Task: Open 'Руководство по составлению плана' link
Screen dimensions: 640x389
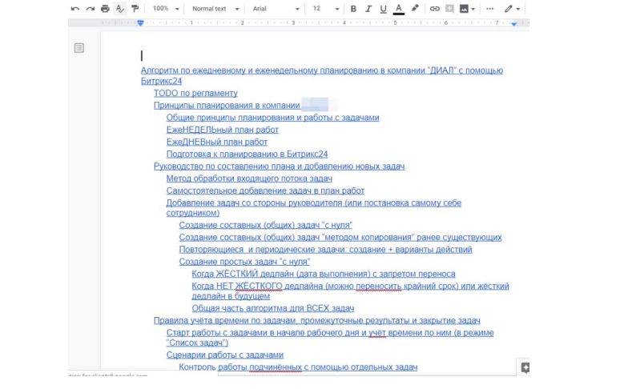Action: coord(280,166)
